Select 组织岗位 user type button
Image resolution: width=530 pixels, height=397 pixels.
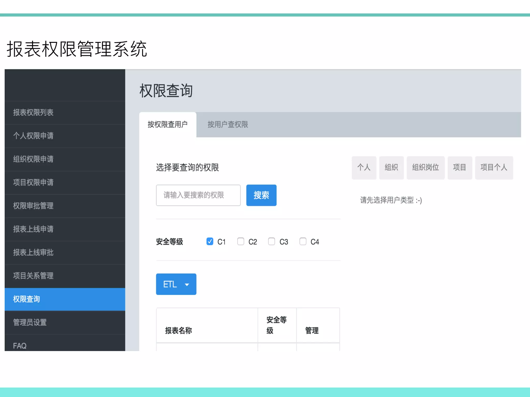point(425,167)
